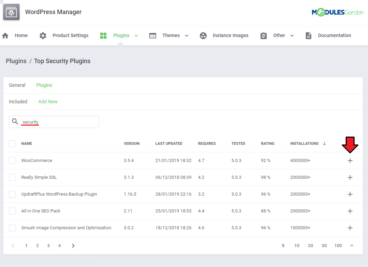Click the Home house icon
Screen dimensions: 368x267
(x=5, y=36)
